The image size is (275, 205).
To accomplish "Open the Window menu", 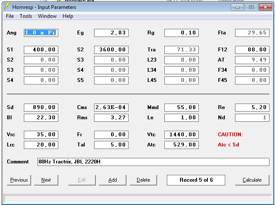I will click(47, 16).
